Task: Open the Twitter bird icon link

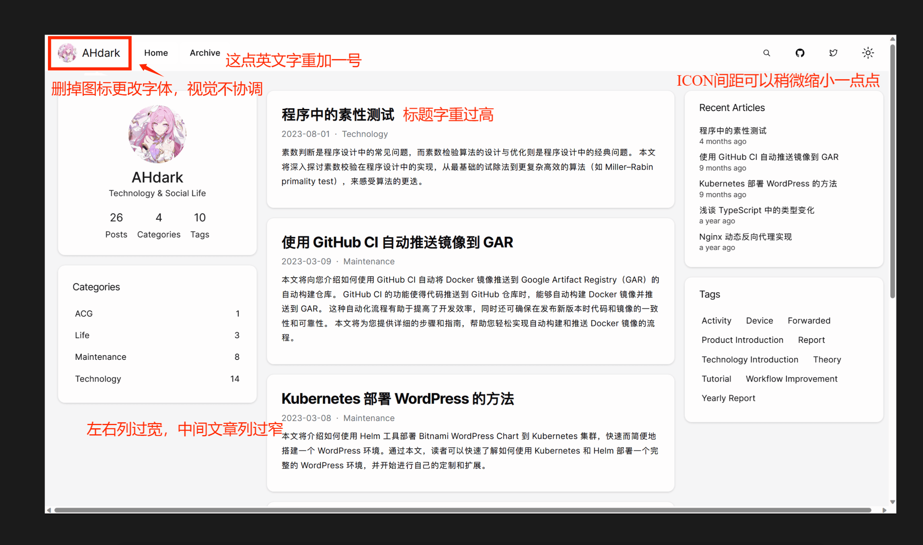Action: [x=833, y=53]
